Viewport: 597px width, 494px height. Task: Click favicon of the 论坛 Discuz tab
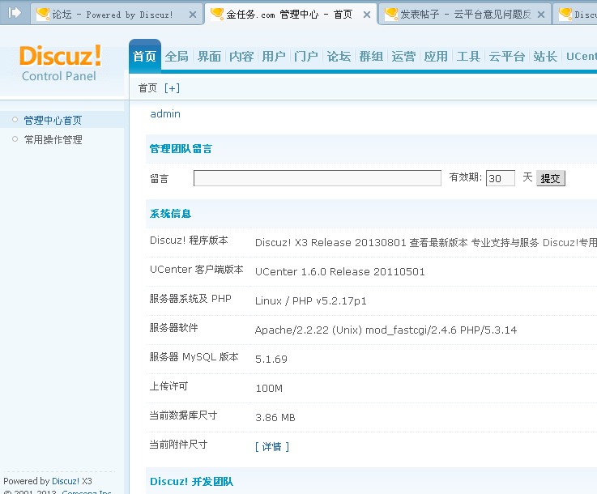tap(43, 14)
